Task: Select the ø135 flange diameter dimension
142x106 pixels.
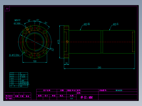Action: pos(58,42)
